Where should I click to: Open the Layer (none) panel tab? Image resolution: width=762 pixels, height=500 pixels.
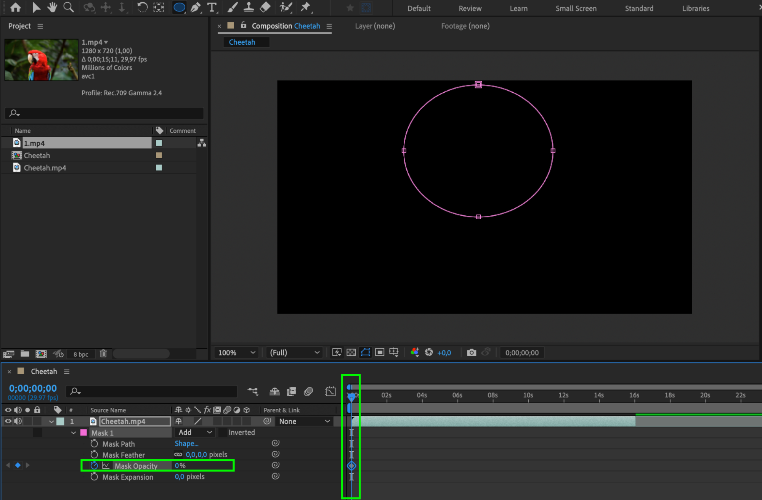point(375,26)
